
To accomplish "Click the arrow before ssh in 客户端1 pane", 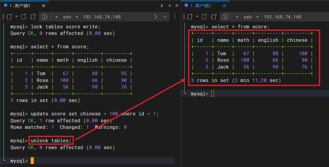I will pos(57,17).
